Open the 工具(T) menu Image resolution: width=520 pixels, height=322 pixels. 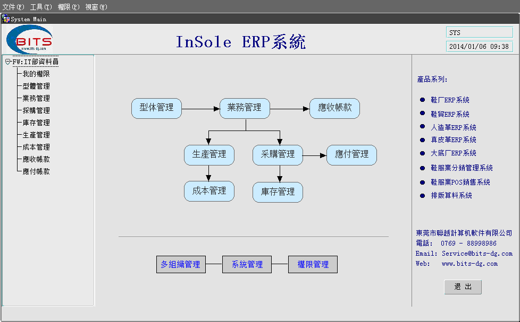[x=41, y=6]
